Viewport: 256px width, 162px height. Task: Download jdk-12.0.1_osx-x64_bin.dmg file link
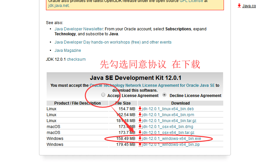(x=167, y=127)
